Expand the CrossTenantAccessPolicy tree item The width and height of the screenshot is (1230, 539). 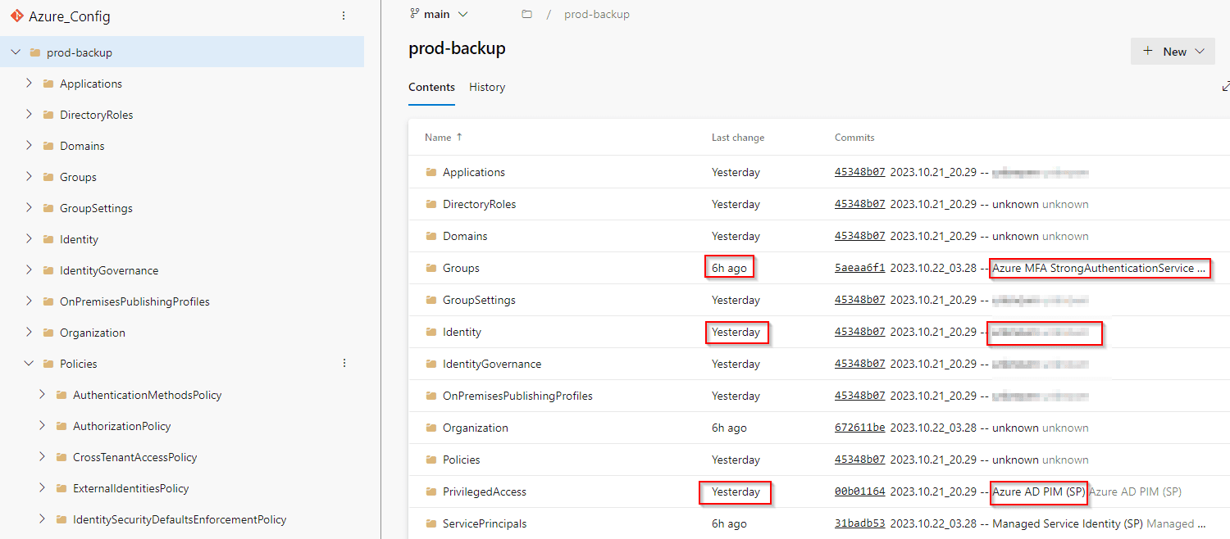coord(43,457)
